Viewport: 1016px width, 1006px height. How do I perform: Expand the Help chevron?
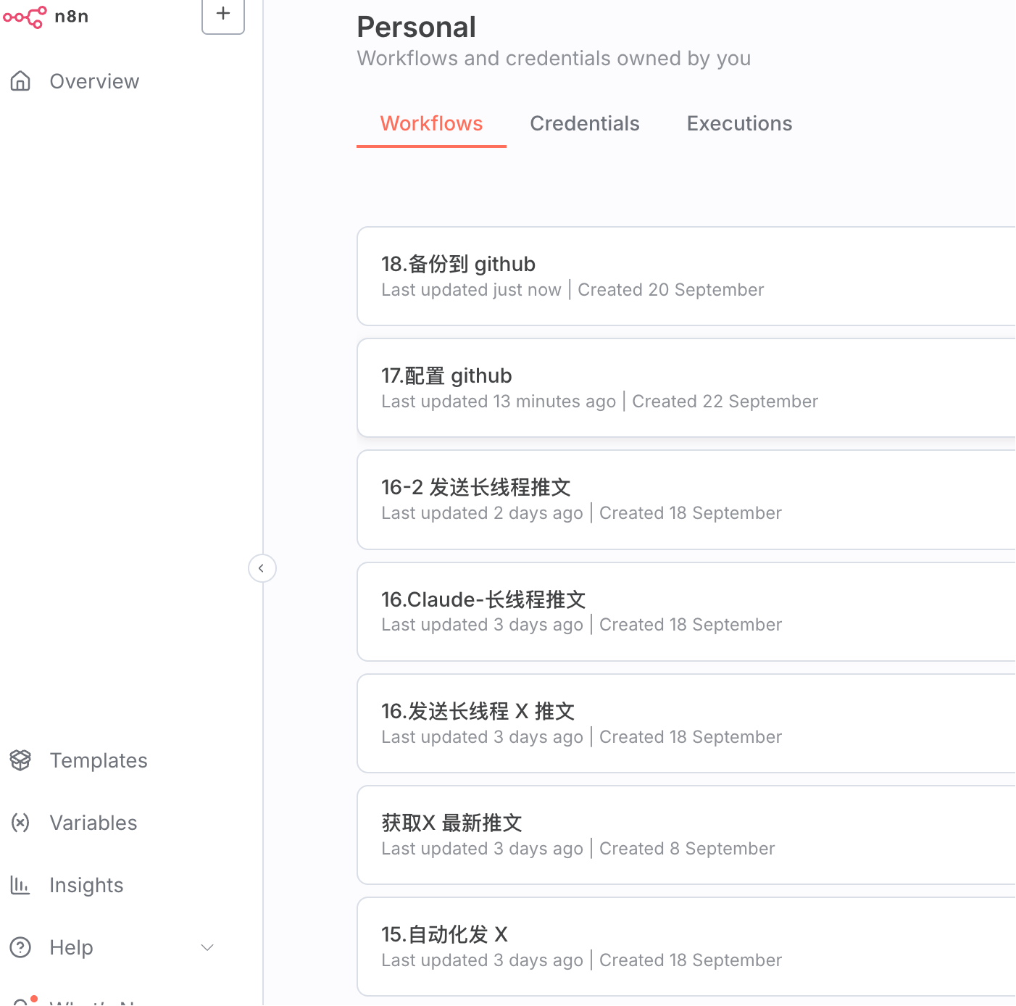(207, 947)
